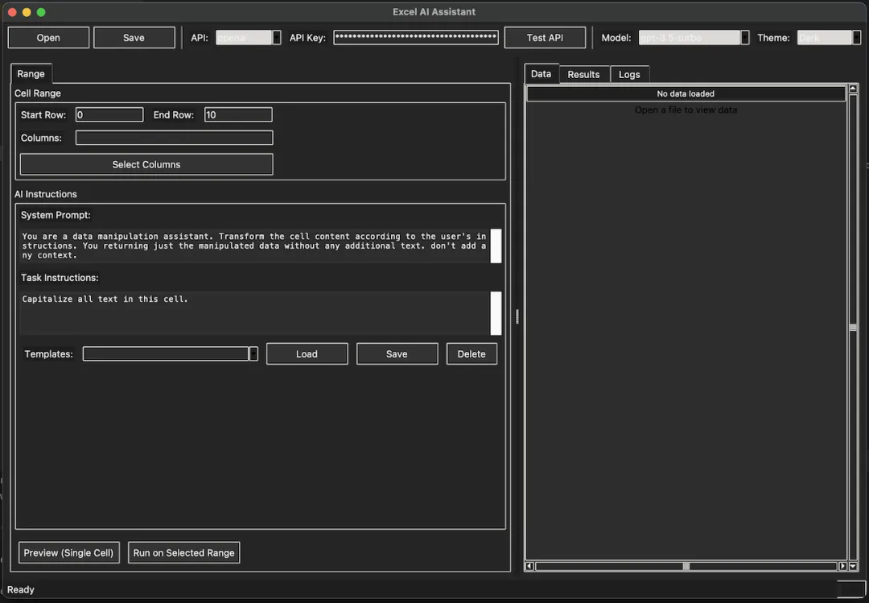Open the Templates combo box

pos(170,354)
